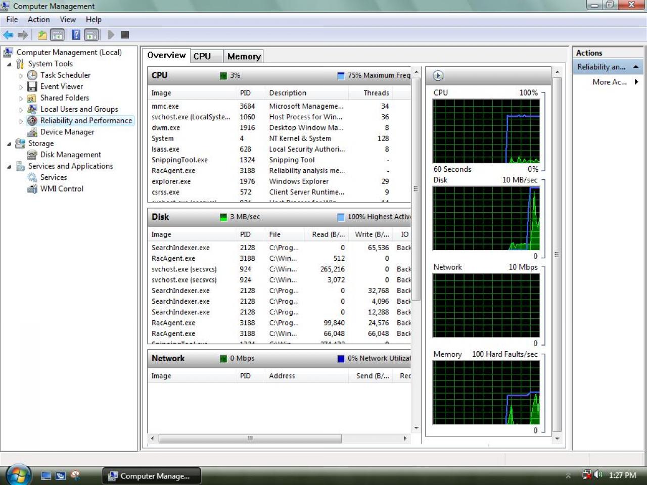
Task: Click the green Start play toolbar button
Action: click(111, 35)
